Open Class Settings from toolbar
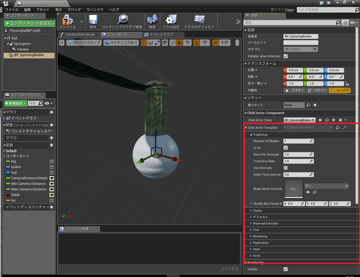 pyautogui.click(x=171, y=21)
